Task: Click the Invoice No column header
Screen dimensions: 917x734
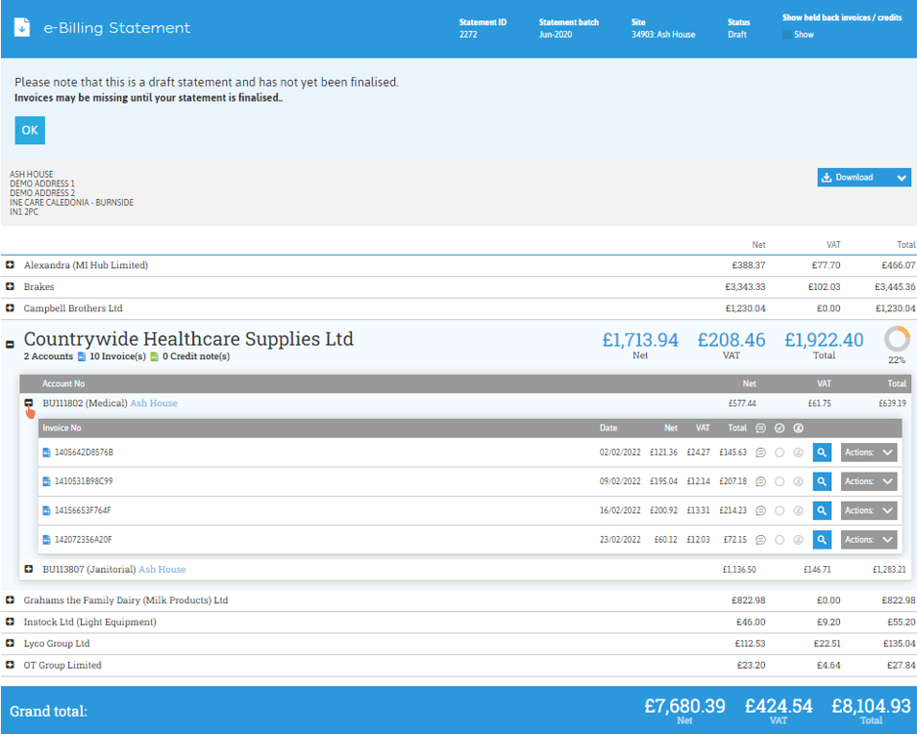Action: [x=62, y=428]
